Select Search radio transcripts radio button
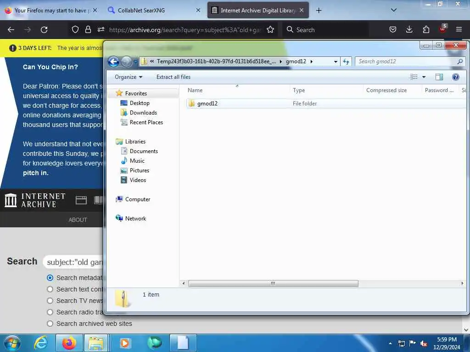470x352 pixels. tap(50, 312)
